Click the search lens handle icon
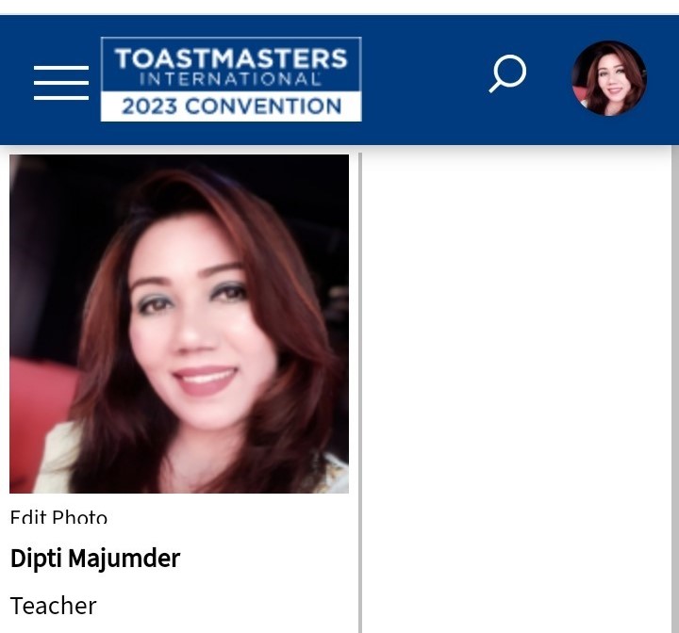 tap(494, 87)
